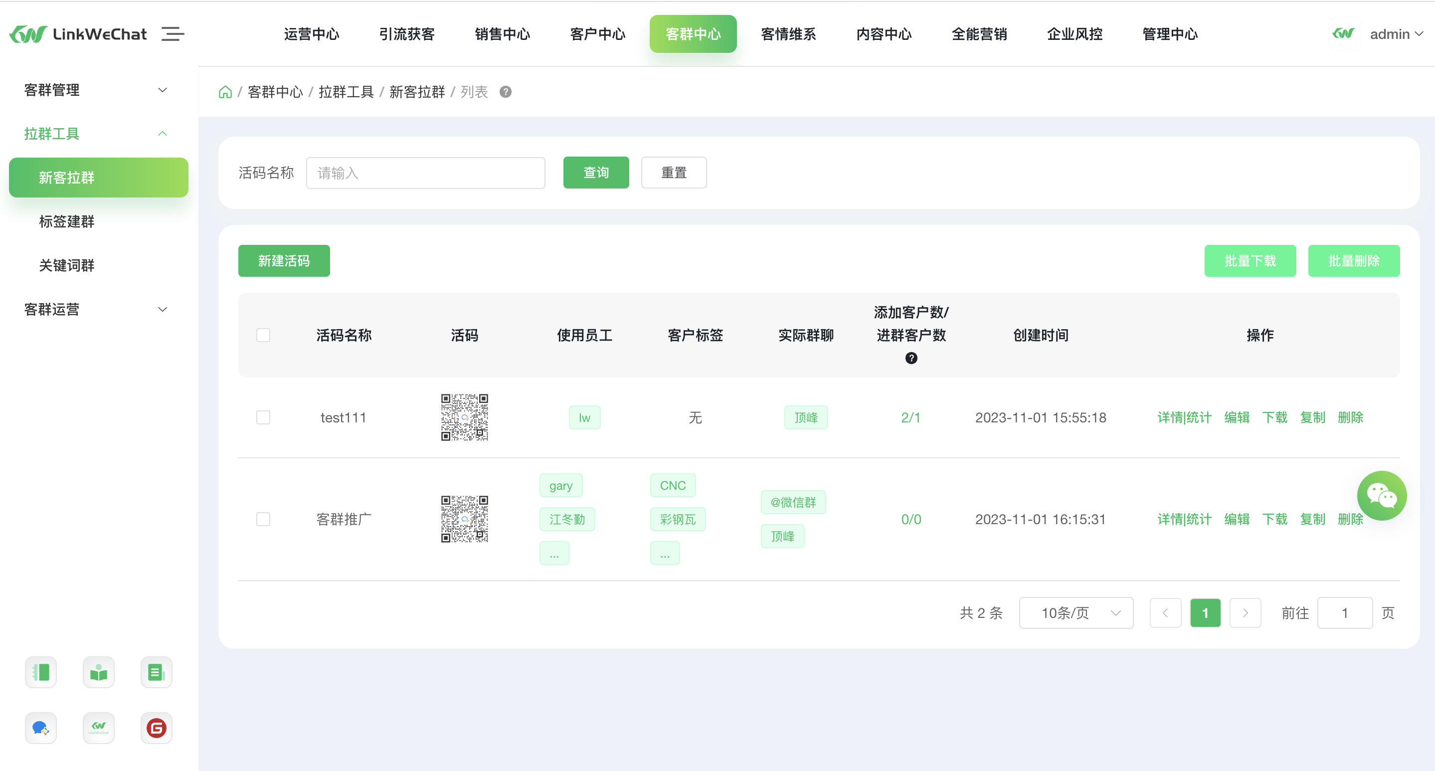The image size is (1435, 771).
Task: Switch to the 客户中心 top menu
Action: (x=597, y=34)
